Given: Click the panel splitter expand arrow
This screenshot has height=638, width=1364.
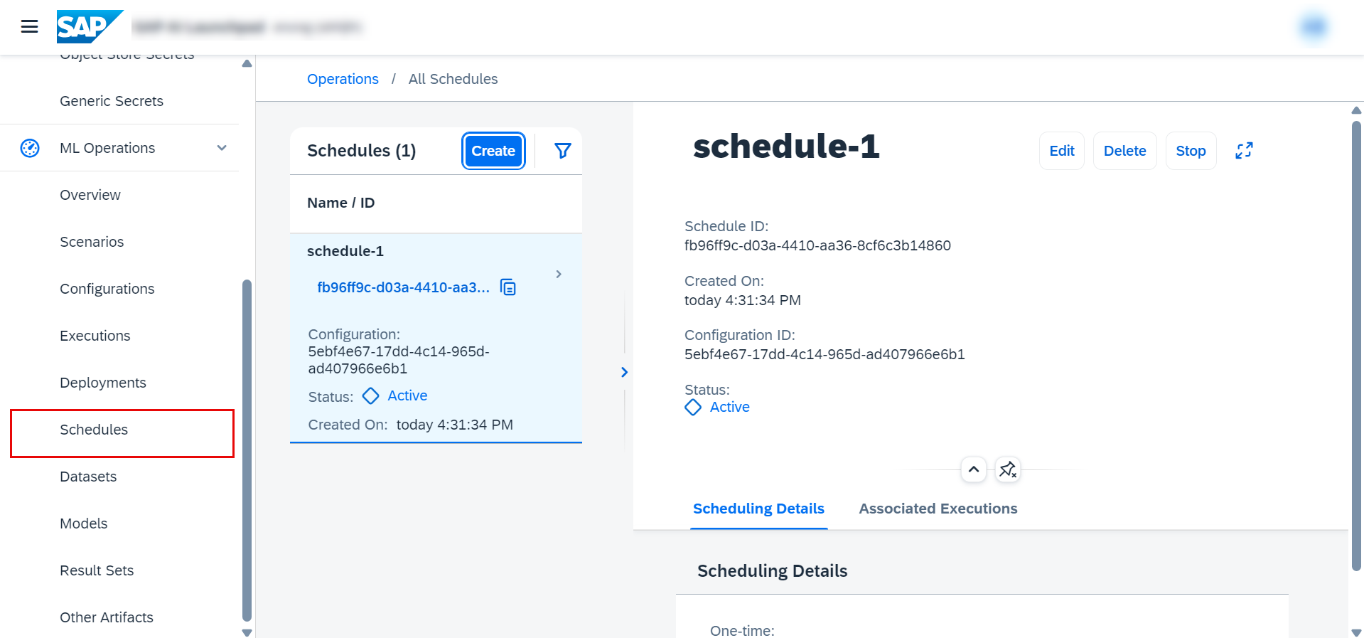Looking at the screenshot, I should [624, 372].
